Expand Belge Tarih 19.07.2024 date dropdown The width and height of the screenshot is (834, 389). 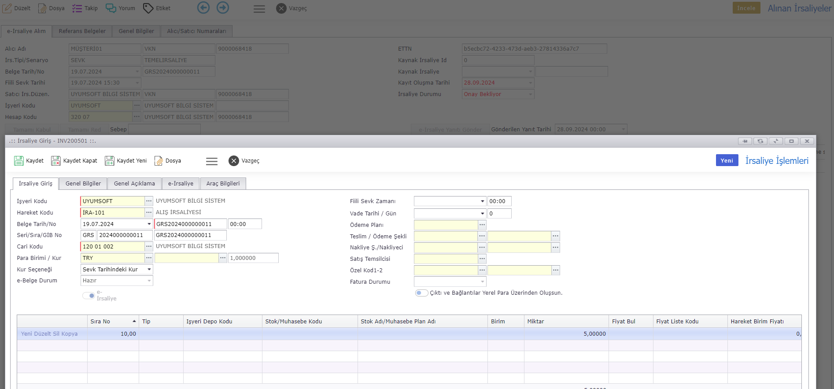click(x=149, y=224)
